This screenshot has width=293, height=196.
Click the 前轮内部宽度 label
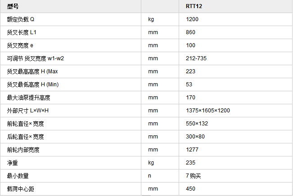tap(23, 150)
